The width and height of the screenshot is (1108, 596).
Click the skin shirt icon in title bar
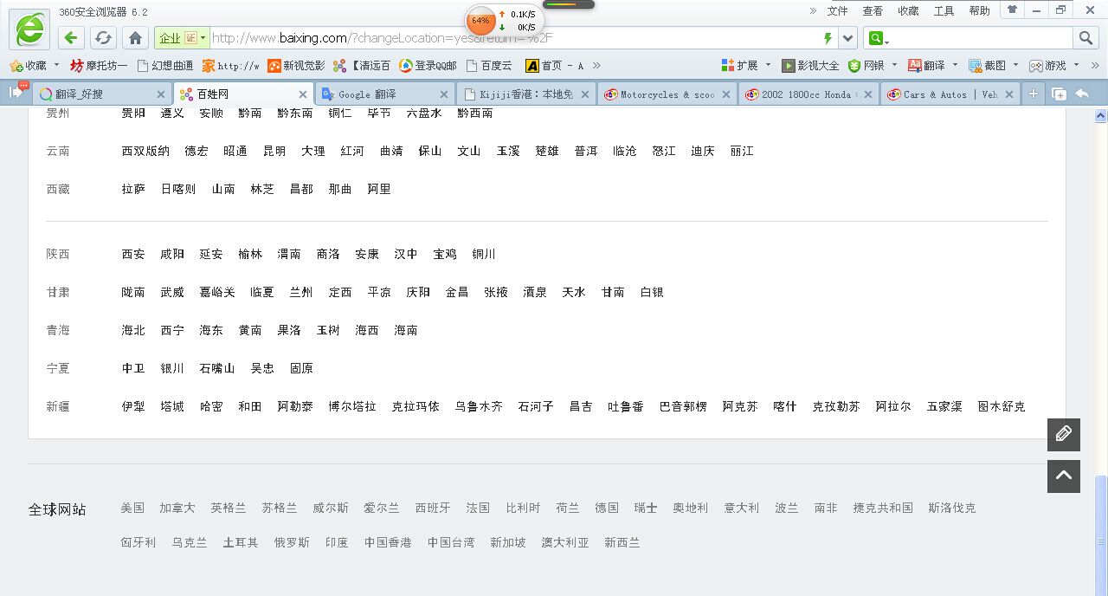click(x=1012, y=10)
